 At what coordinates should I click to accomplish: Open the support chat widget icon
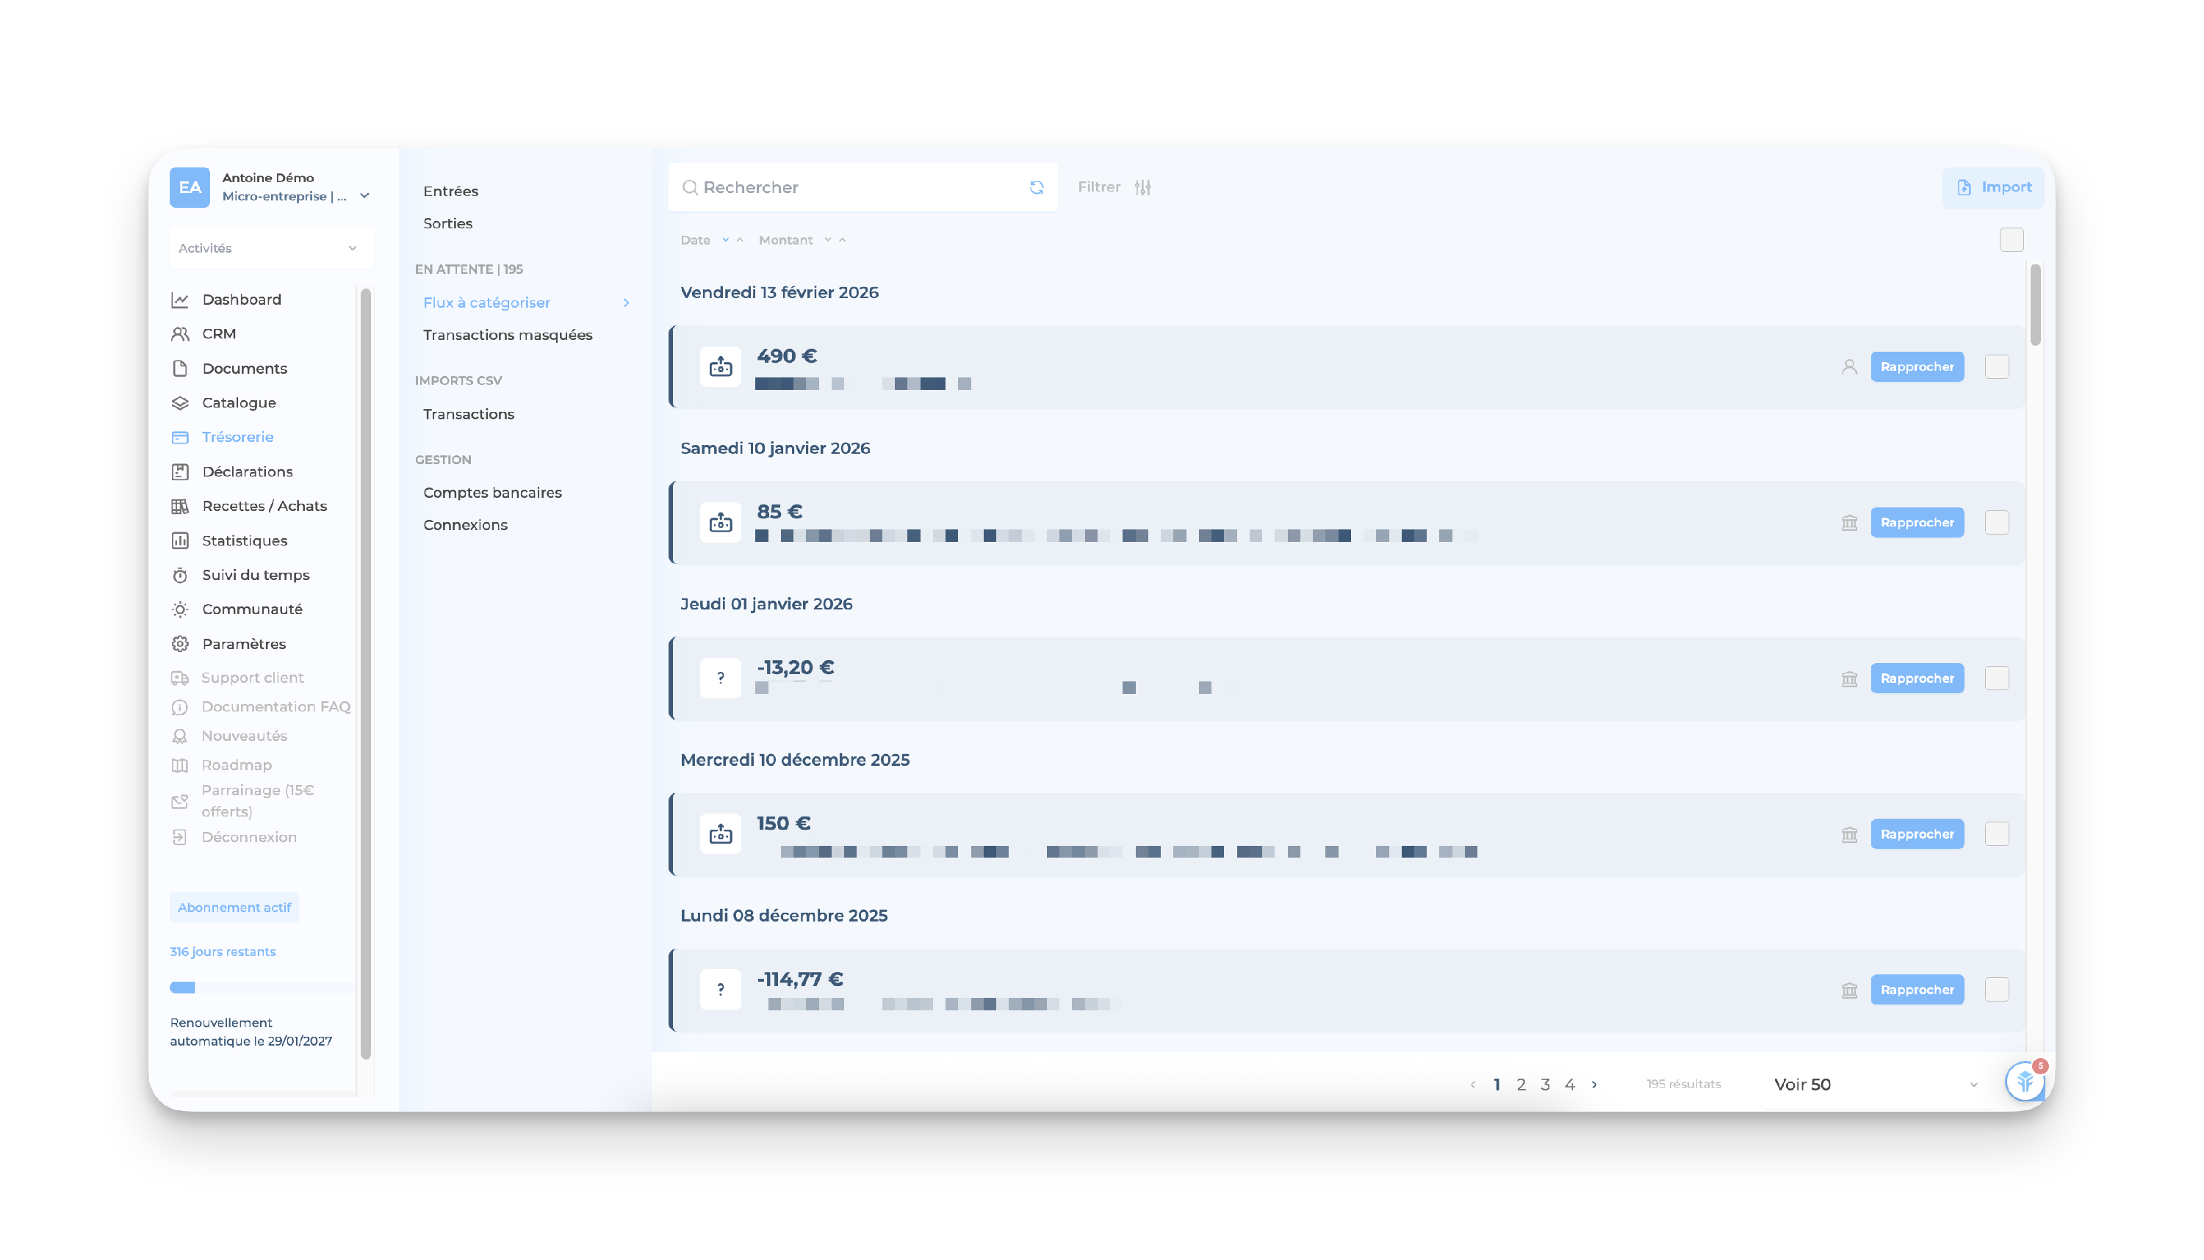(2024, 1081)
